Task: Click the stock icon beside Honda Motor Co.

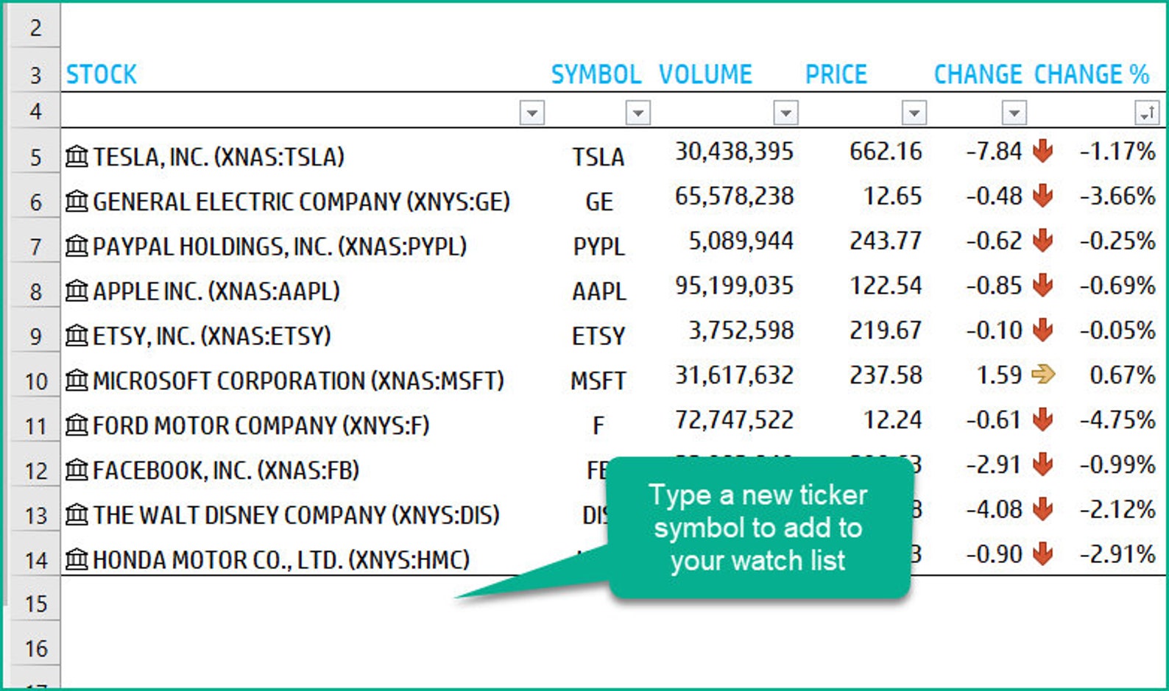Action: point(77,559)
